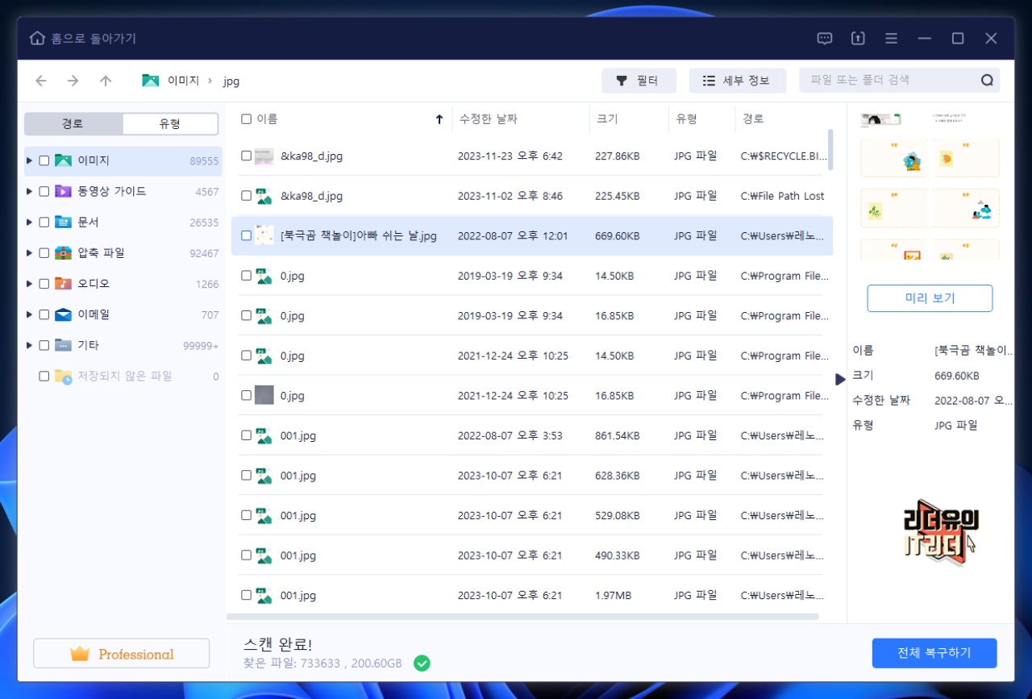Screen dimensions: 1032x699
Task: Go up one level with up arrow
Action: coord(106,81)
